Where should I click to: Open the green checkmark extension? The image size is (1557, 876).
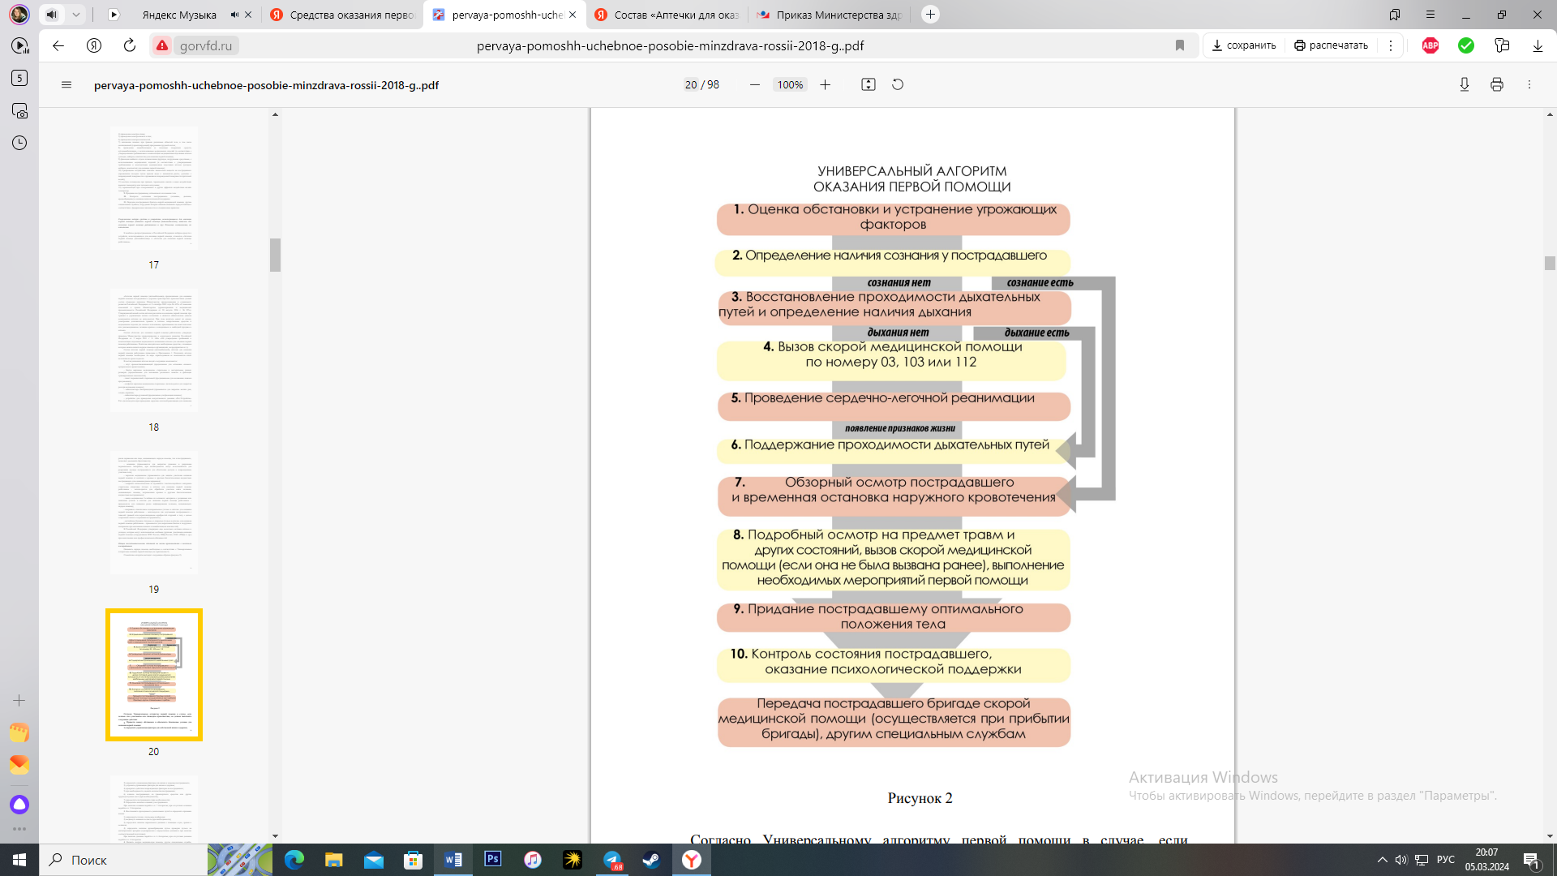click(x=1466, y=46)
